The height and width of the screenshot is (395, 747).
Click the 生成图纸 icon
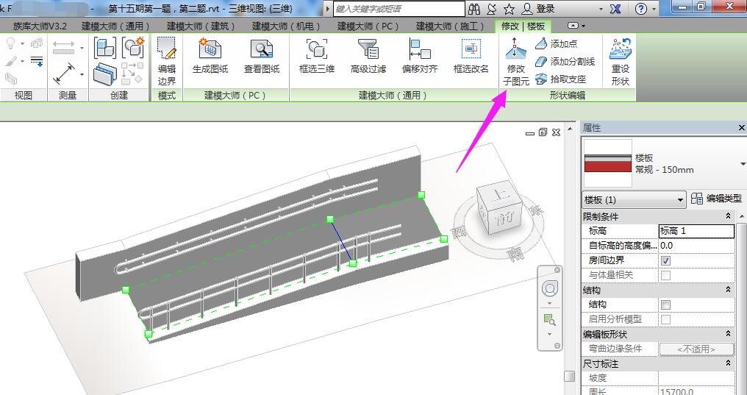(210, 51)
